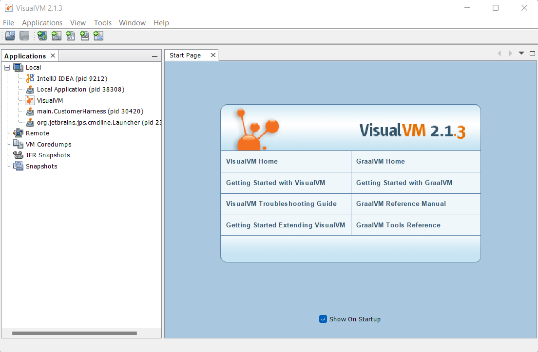538x352 pixels.
Task: Click the VisualVM logo in title bar
Action: pyautogui.click(x=9, y=8)
